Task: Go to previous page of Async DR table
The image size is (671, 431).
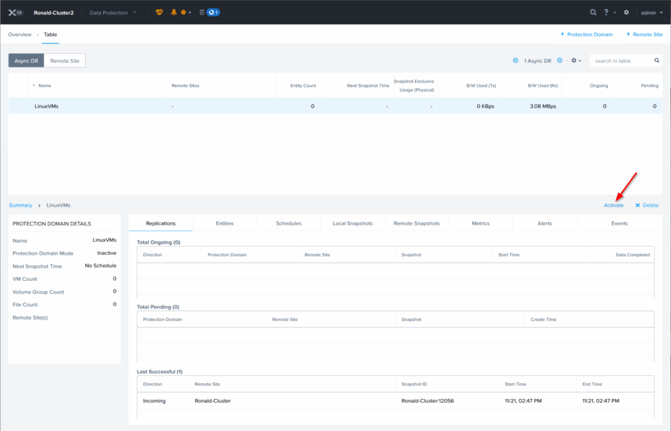Action: [516, 60]
